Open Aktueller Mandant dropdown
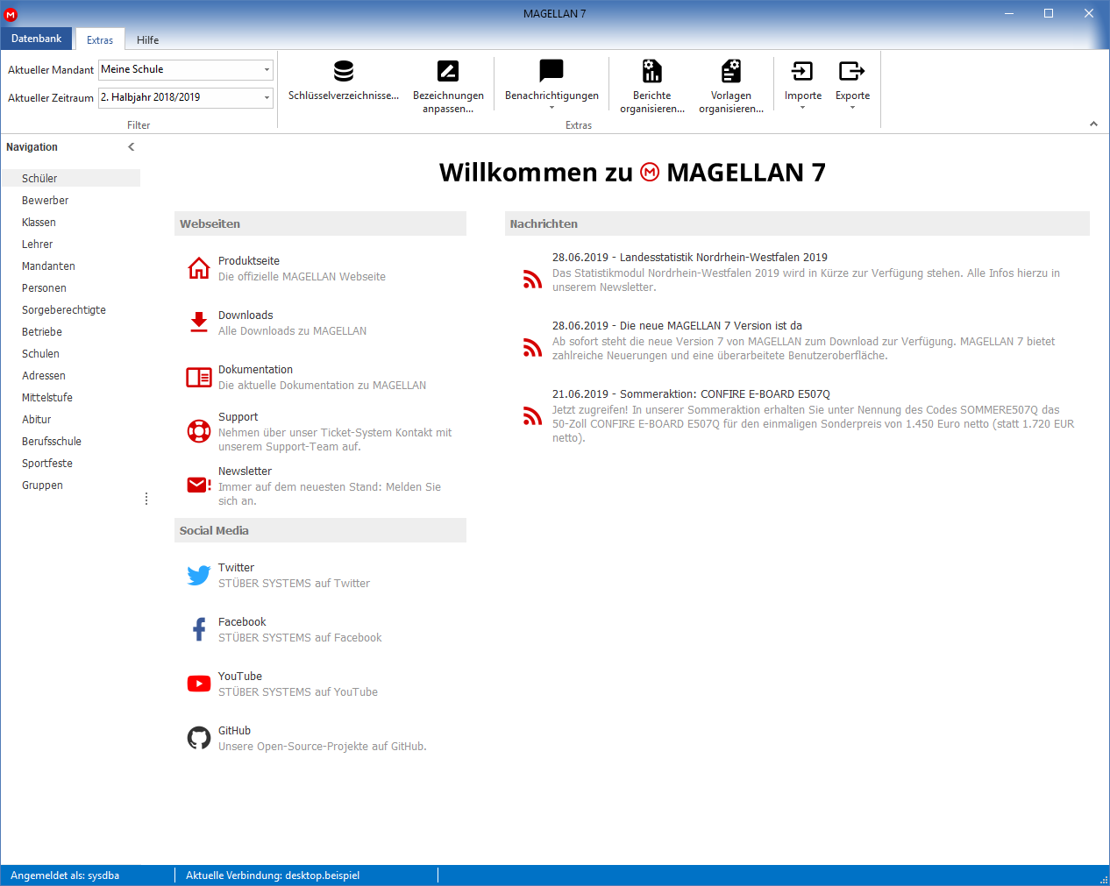 click(267, 69)
